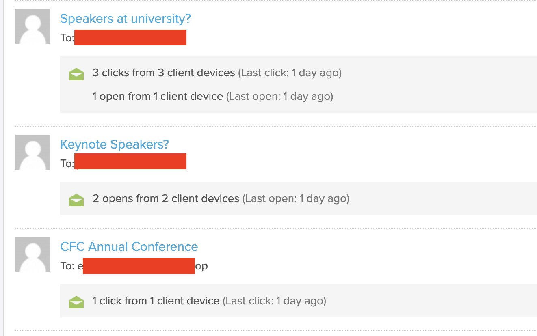Open the Keynote Speakers? email link
Image resolution: width=537 pixels, height=336 pixels.
tap(115, 144)
